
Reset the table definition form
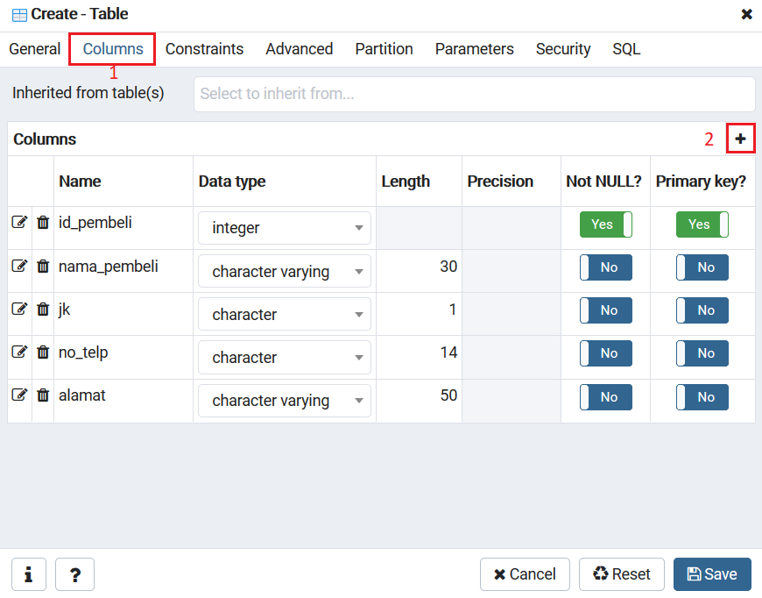tap(622, 574)
